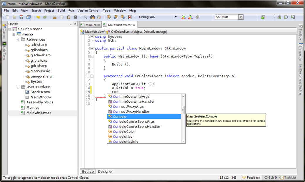Click the Open file toolbar icon
305x182 pixels.
(14, 17)
